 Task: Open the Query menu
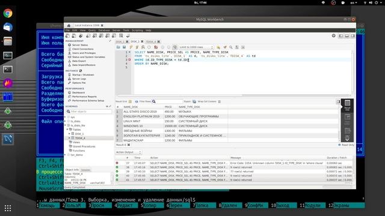92,31
